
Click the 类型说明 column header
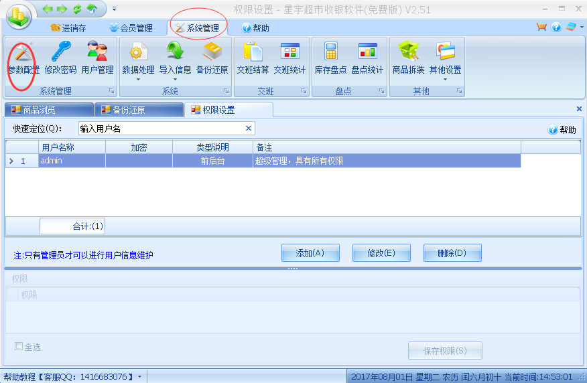pos(212,147)
